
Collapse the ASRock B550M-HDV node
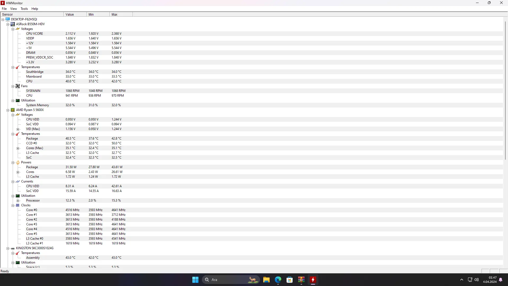tap(8, 24)
